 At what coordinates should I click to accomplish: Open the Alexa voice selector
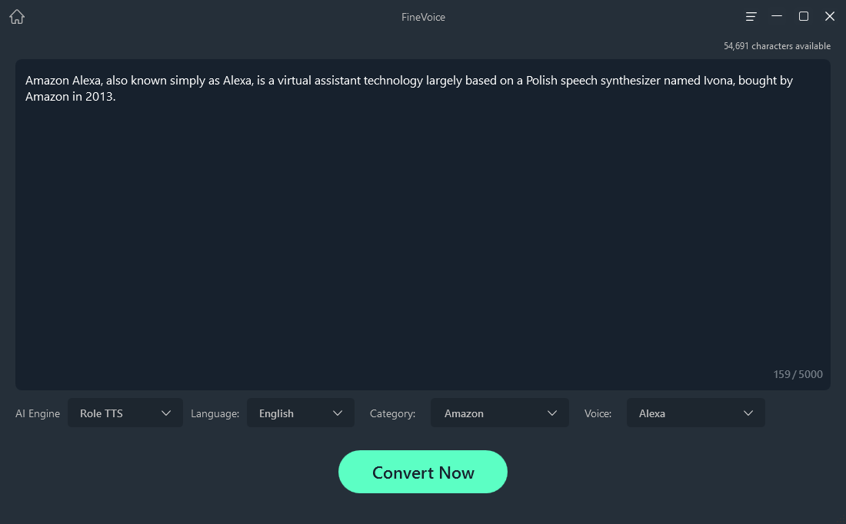pos(695,413)
